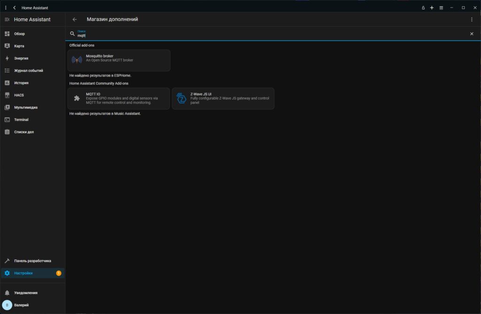Viewport: 481px width, 314px height.
Task: Select the Z-Wave JS UI add-on
Action: point(223,98)
